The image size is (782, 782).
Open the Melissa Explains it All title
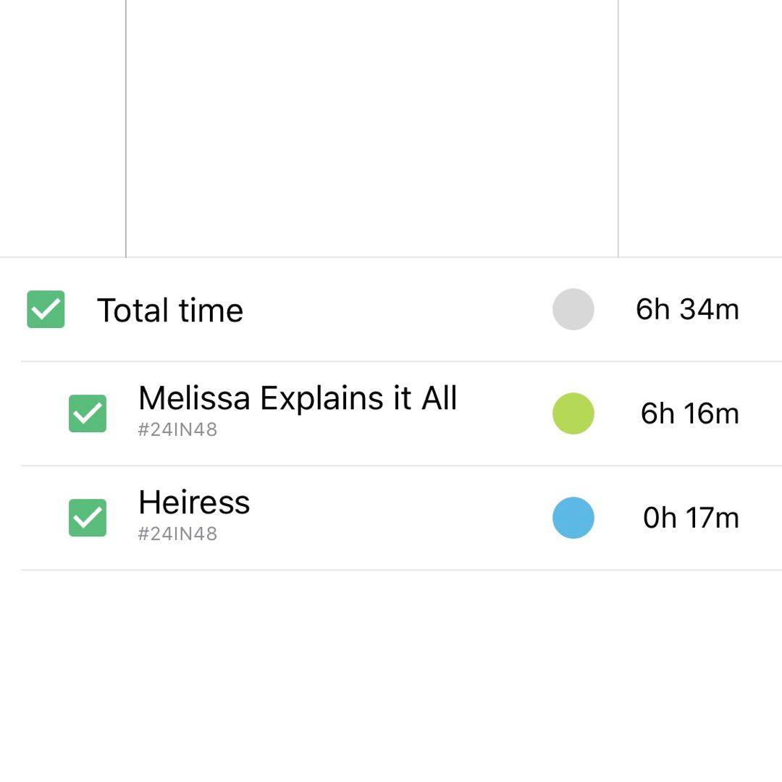pos(298,398)
